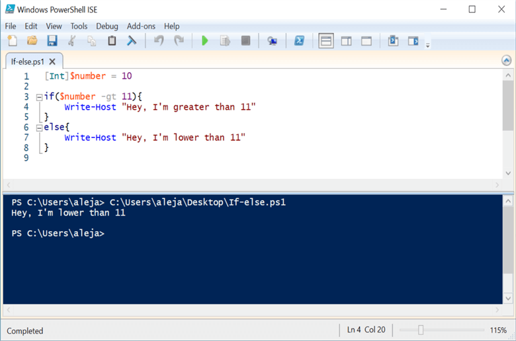Screen dimensions: 516x341
Task: Click the Redo arrow icon
Action: [x=179, y=41]
